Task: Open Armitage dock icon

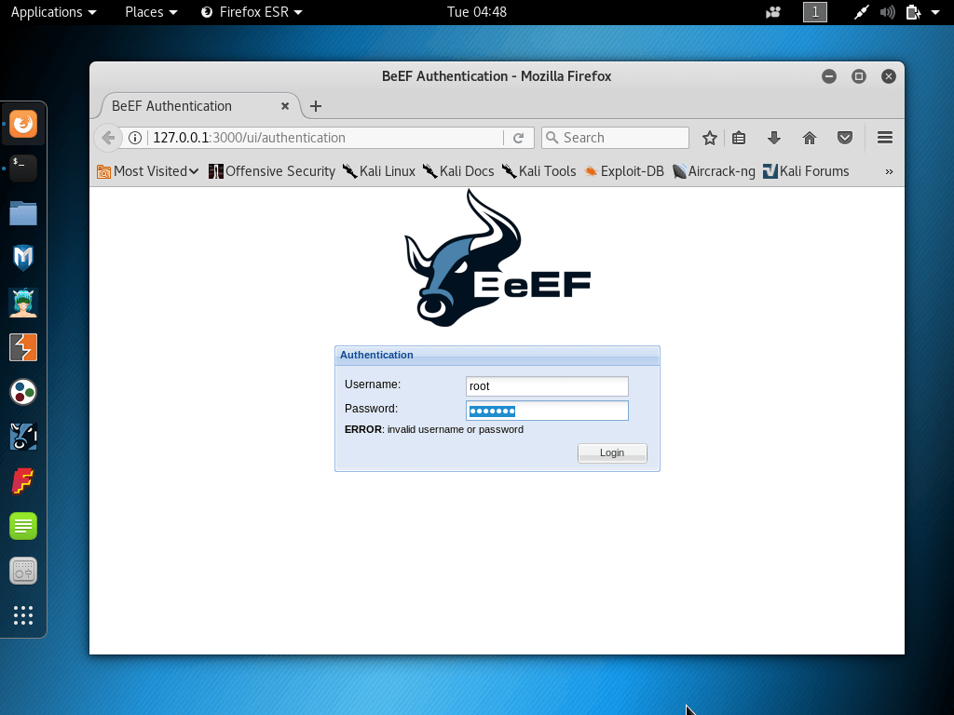Action: pos(23,303)
